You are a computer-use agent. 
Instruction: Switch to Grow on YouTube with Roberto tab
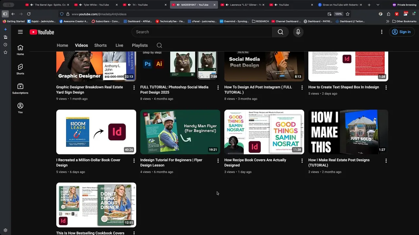340,5
